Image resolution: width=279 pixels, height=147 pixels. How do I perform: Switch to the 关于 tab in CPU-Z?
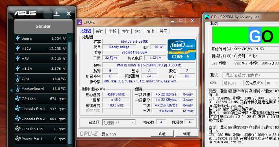163,31
